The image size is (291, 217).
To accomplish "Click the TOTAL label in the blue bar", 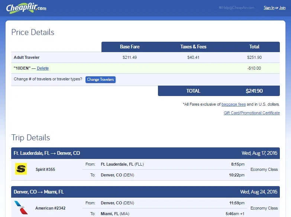I will [193, 91].
